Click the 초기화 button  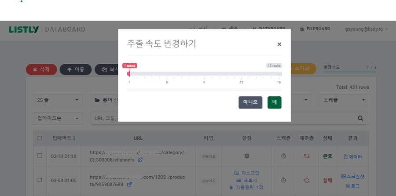[x=304, y=69]
